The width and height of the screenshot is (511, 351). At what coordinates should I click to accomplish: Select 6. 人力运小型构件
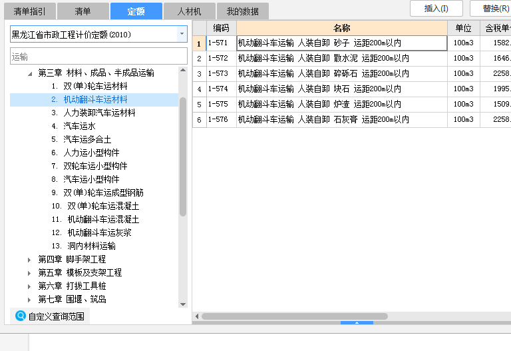coord(85,153)
